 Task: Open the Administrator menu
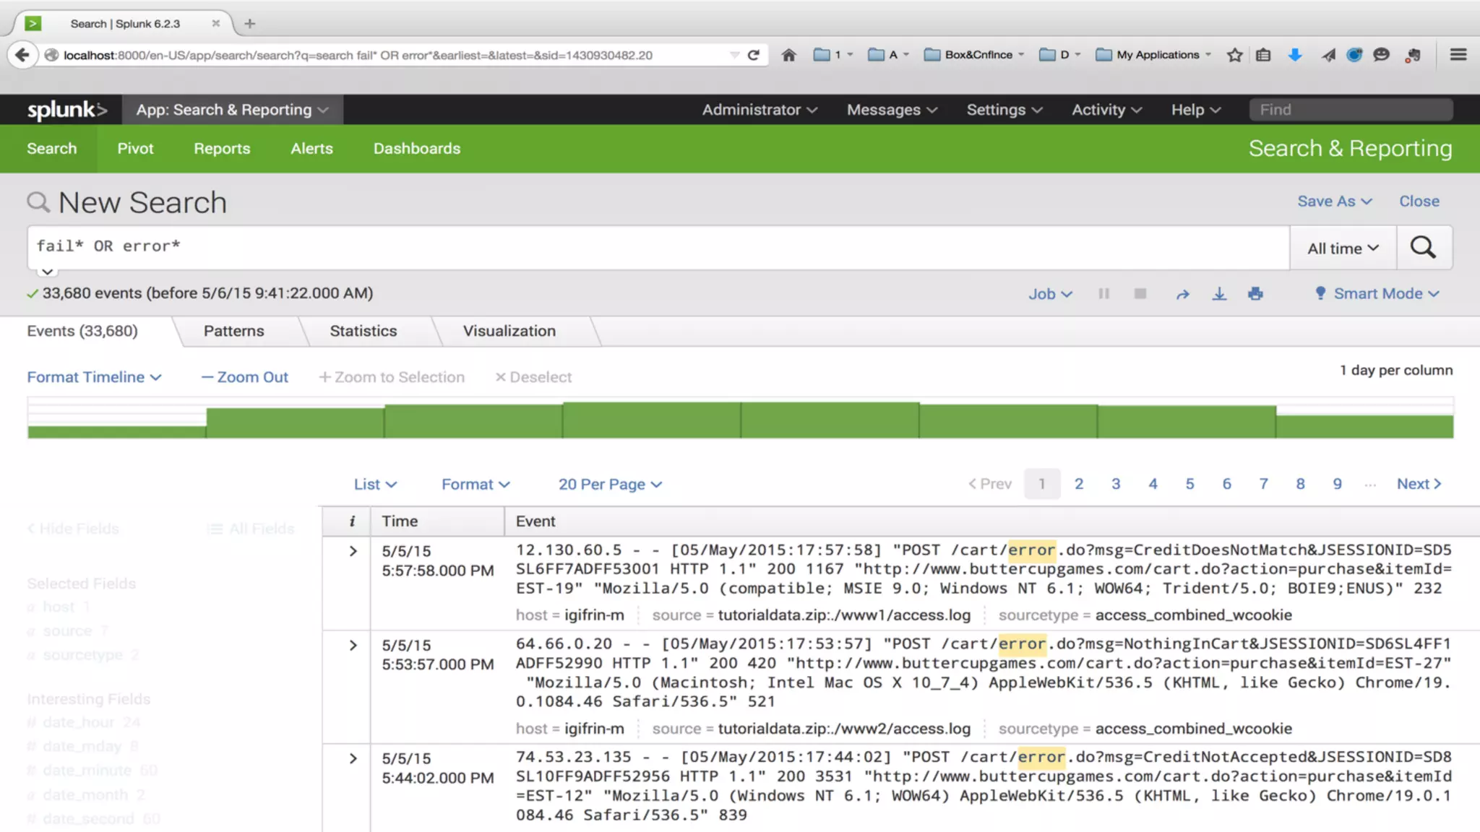pos(760,110)
